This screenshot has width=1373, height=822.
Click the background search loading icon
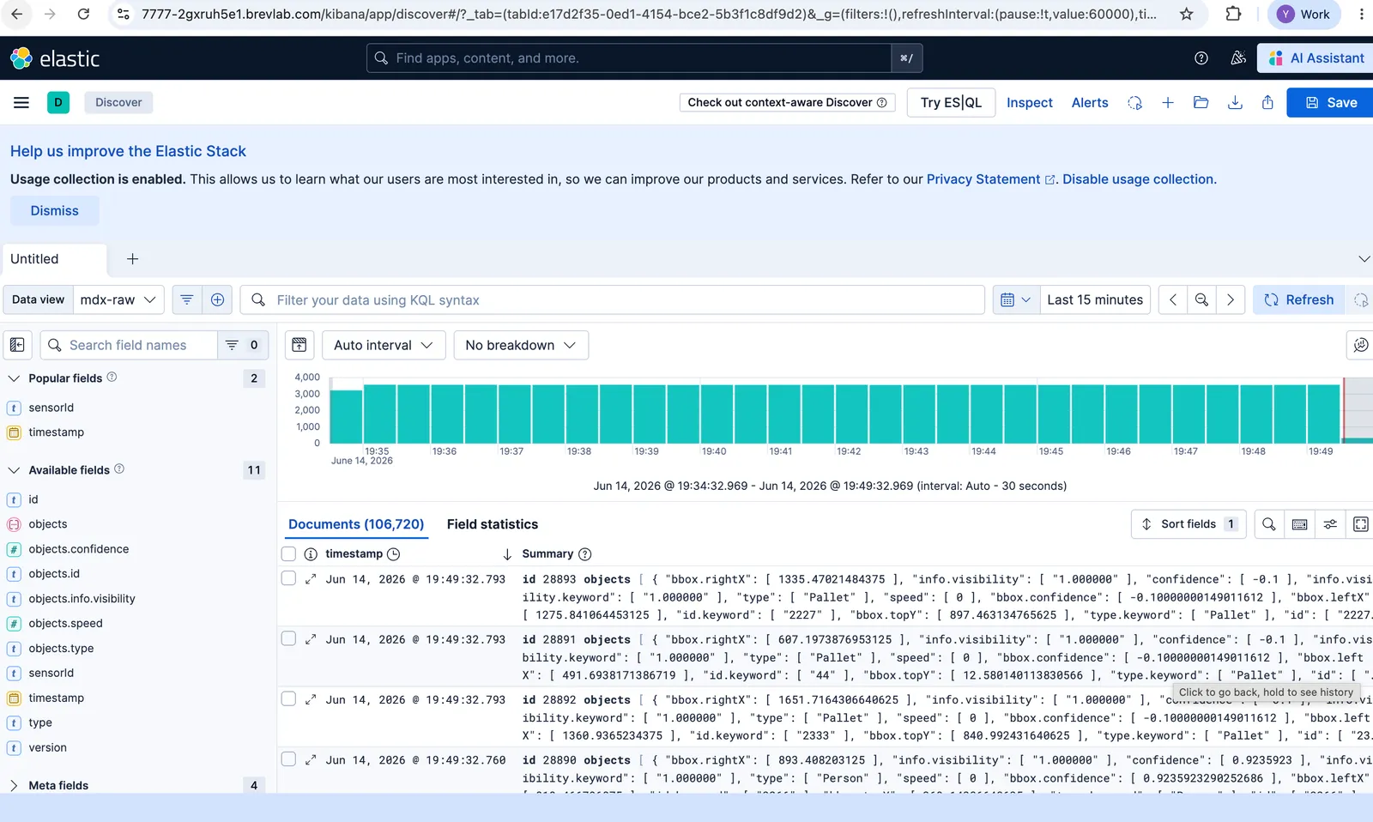[x=1134, y=102]
